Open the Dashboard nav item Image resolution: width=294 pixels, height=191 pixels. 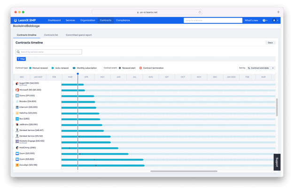tap(54, 20)
